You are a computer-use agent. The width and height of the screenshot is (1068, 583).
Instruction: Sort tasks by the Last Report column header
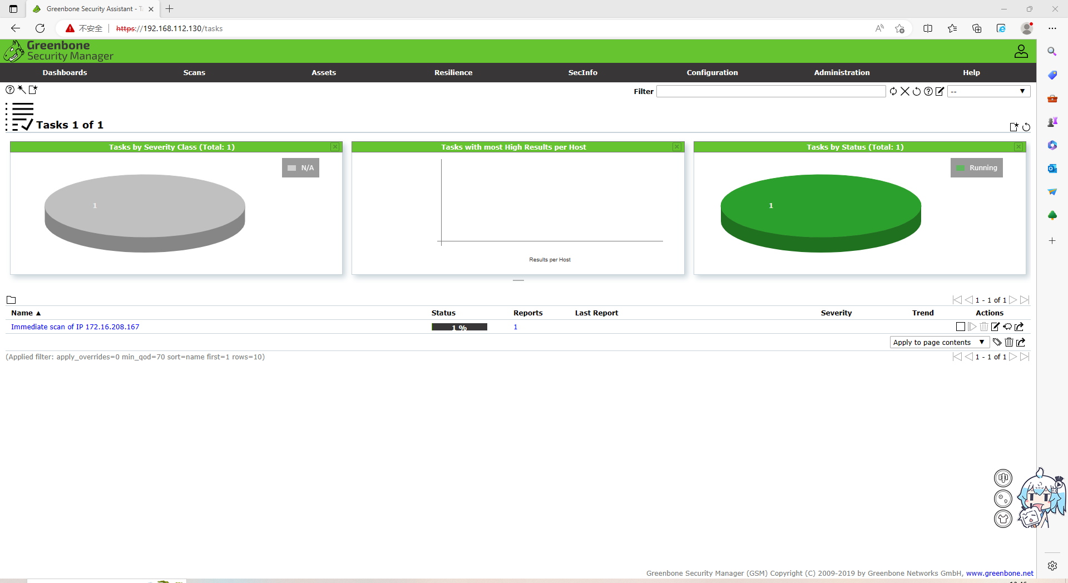click(x=596, y=313)
